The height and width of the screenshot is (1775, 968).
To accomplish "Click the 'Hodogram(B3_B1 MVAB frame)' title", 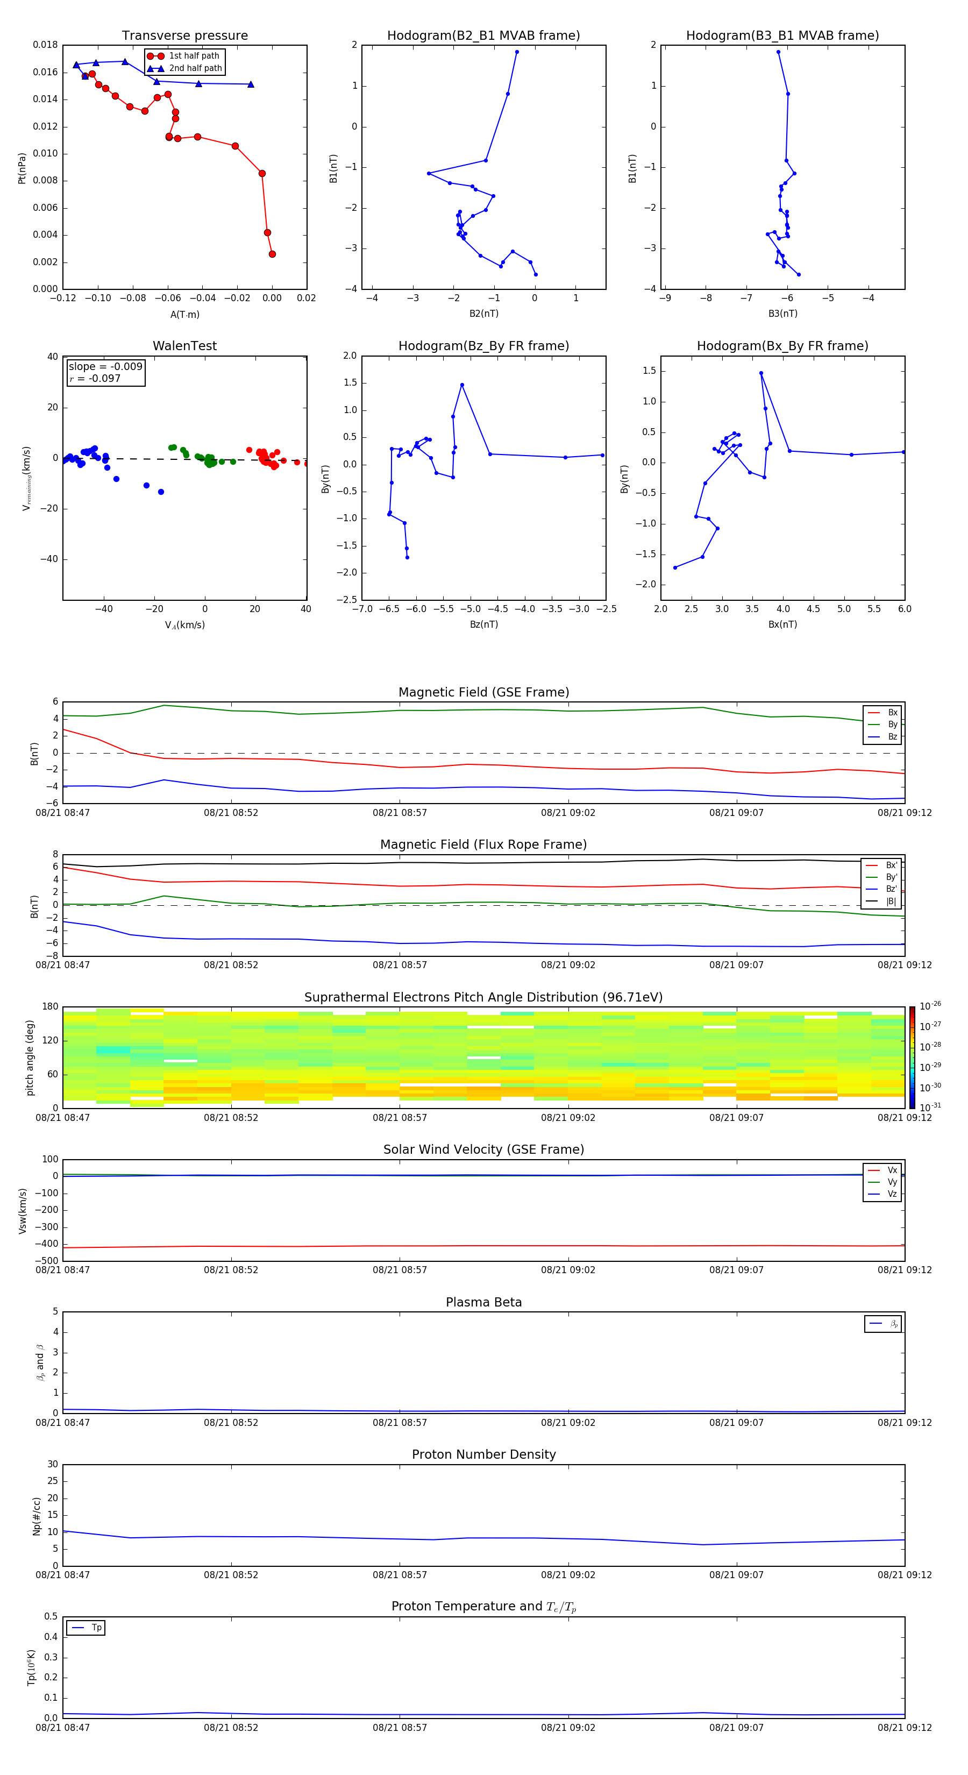I will point(782,36).
